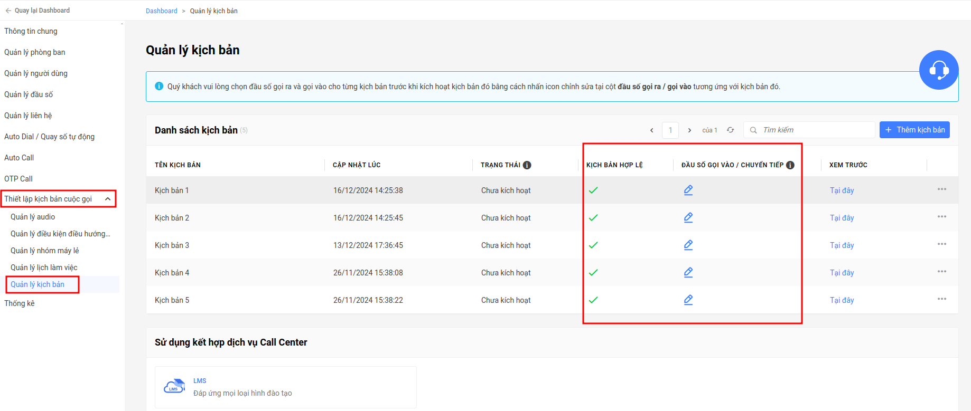Viewport: 971px width, 411px height.
Task: Select Quản lý nhóm máy lẻ submenu
Action: click(x=45, y=251)
